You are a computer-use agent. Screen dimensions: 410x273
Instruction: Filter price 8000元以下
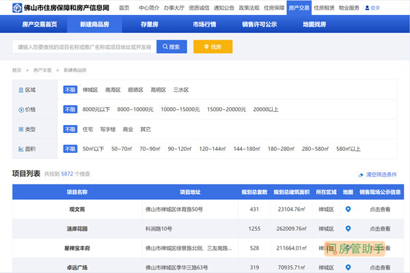(x=96, y=109)
